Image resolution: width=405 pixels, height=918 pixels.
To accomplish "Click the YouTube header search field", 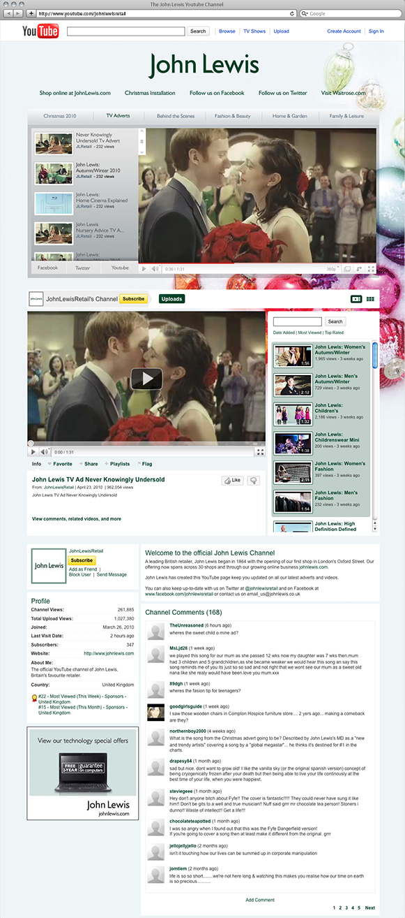I will [x=126, y=31].
